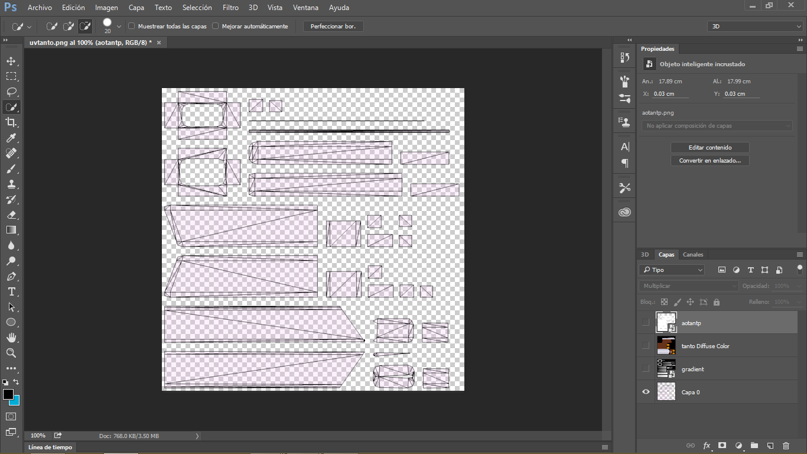This screenshot has height=454, width=807.
Task: Expand the layer filter Tipo dropdown
Action: pyautogui.click(x=672, y=270)
